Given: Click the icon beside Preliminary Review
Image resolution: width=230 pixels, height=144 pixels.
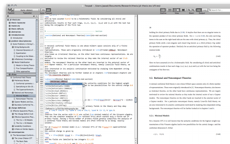Looking at the screenshot, I should (13, 81).
